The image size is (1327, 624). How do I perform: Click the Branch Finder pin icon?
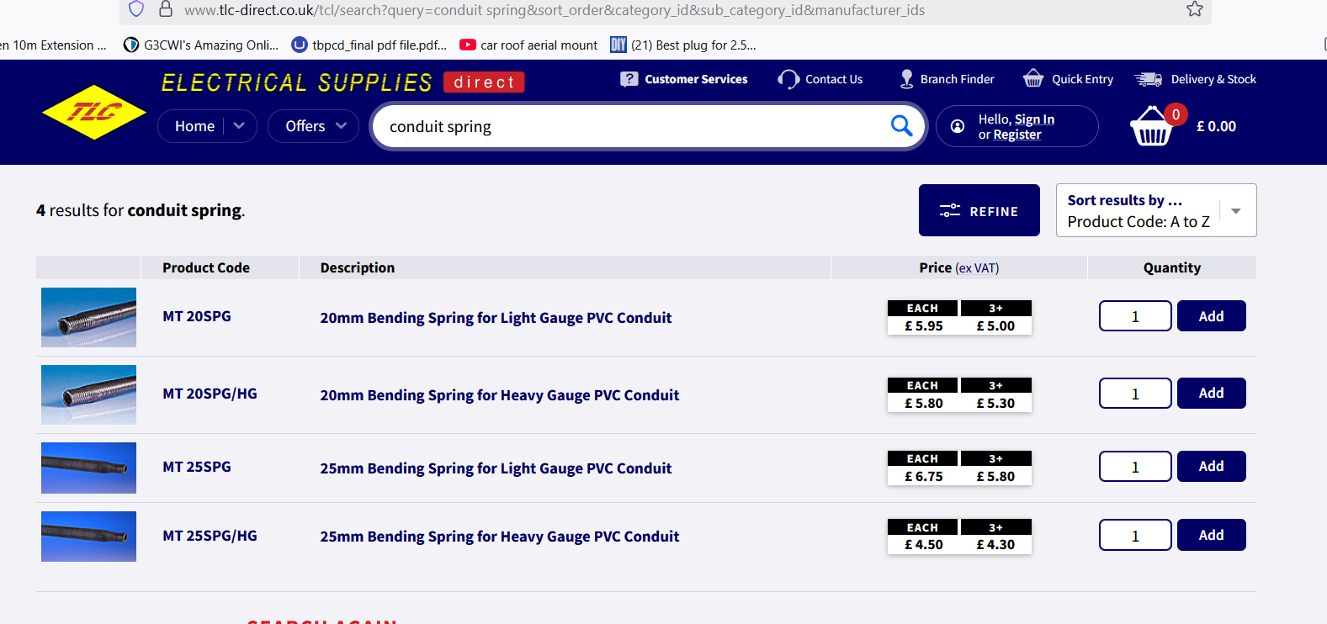pos(906,79)
